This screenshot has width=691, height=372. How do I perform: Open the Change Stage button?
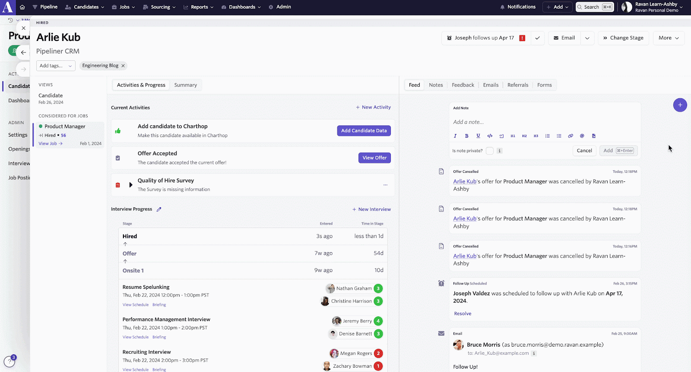point(623,38)
